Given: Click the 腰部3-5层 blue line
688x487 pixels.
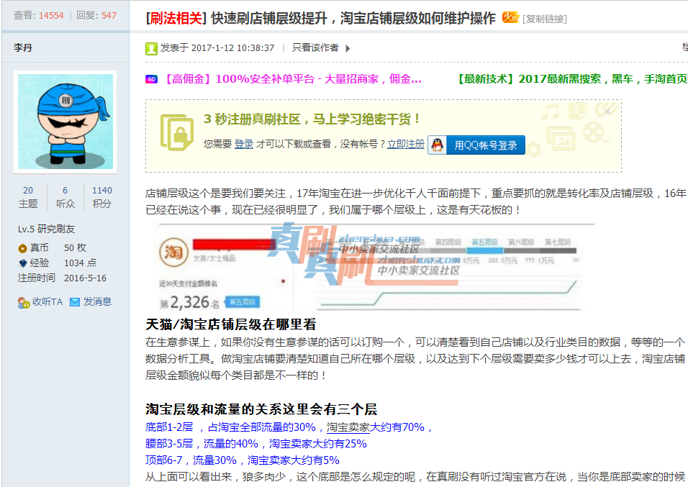Looking at the screenshot, I should click(256, 444).
